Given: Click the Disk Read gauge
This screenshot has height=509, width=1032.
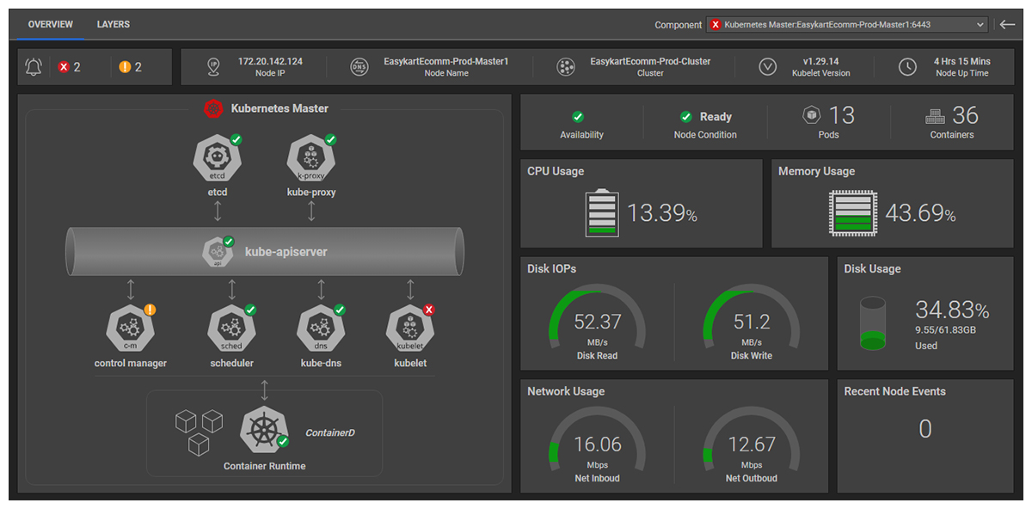Looking at the screenshot, I should coord(597,322).
